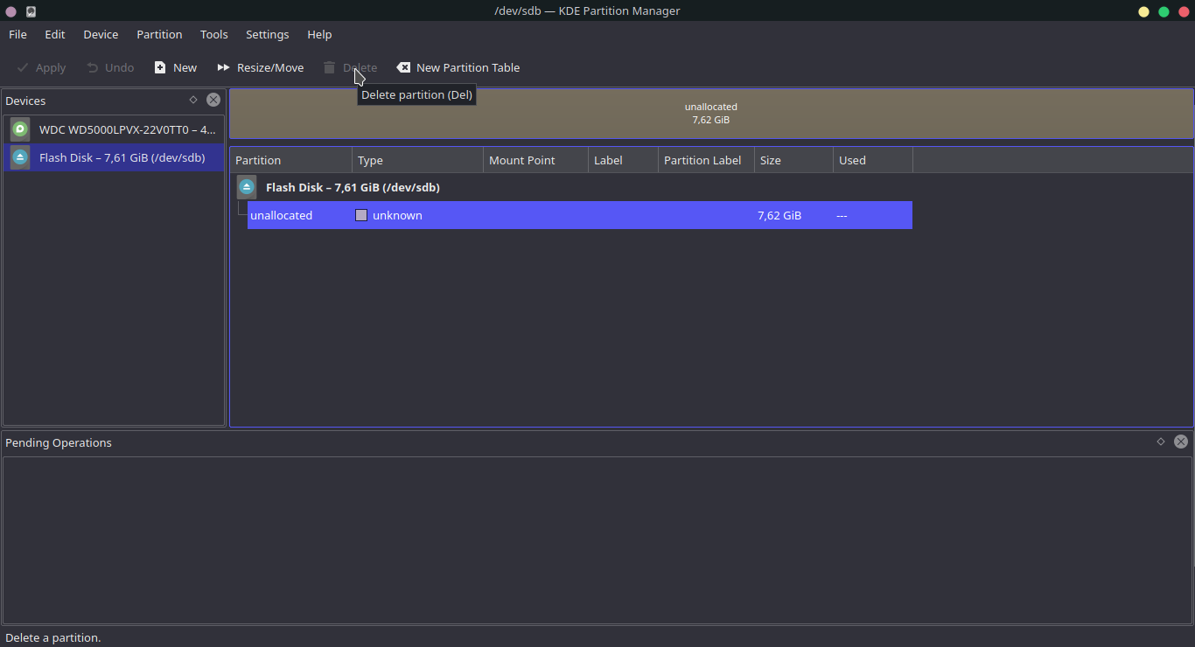The height and width of the screenshot is (647, 1195).
Task: Click the unknown type color swatch
Action: pyautogui.click(x=361, y=215)
